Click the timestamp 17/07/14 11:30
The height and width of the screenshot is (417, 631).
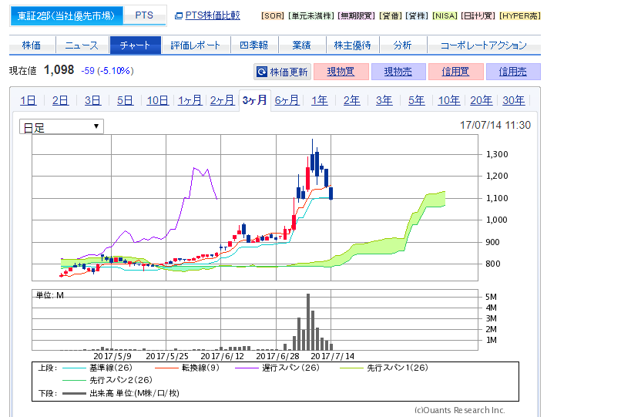(x=495, y=125)
